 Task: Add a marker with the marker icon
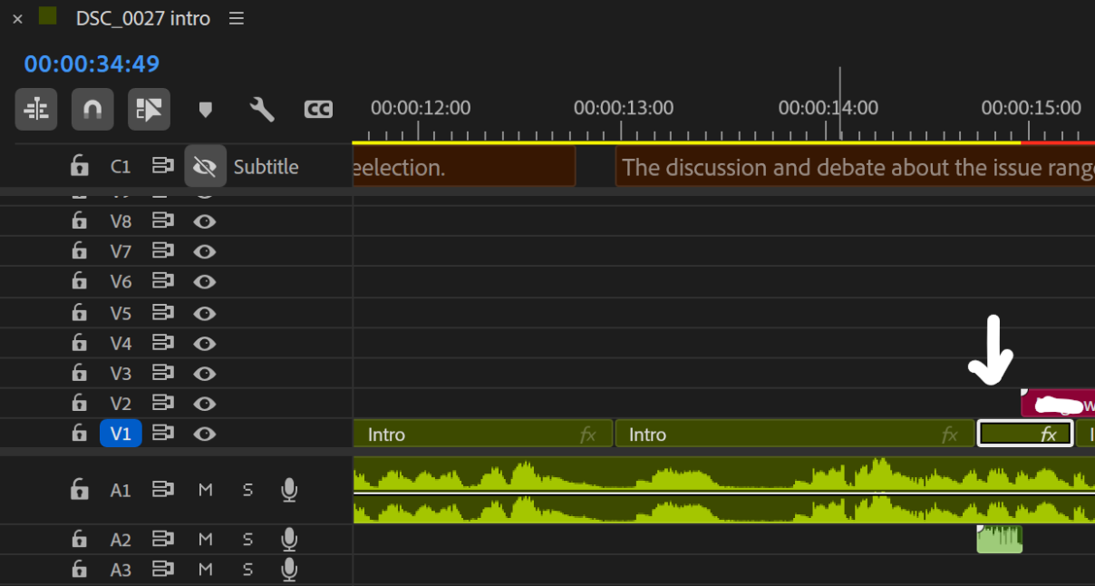[x=205, y=109]
